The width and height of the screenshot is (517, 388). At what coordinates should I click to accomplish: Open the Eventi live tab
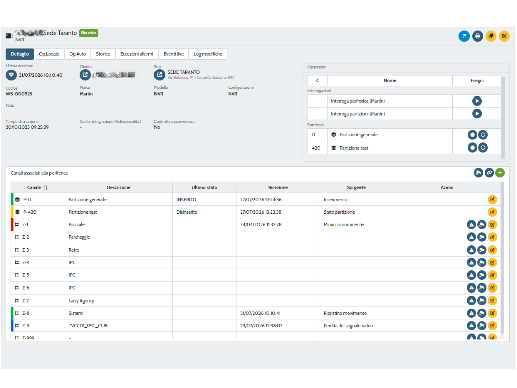[174, 54]
